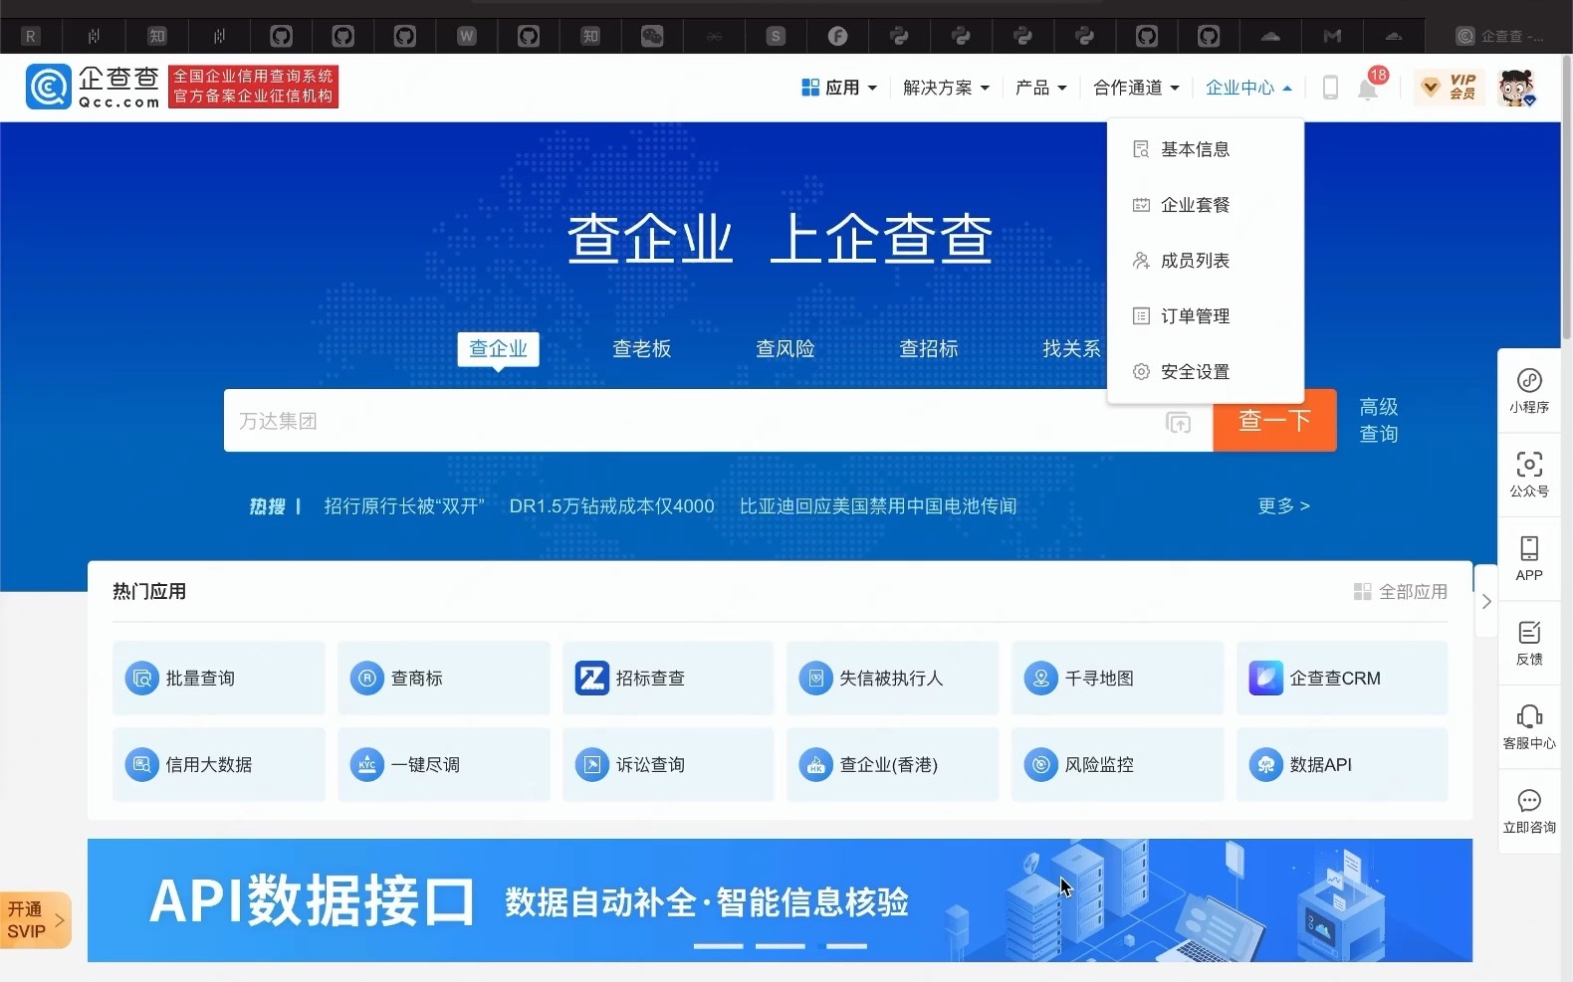Open 小程序 sidebar icon

click(1529, 391)
